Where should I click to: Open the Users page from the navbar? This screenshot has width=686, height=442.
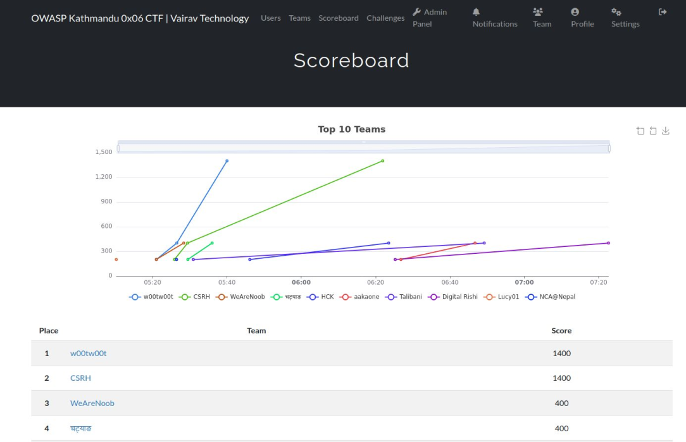click(271, 18)
